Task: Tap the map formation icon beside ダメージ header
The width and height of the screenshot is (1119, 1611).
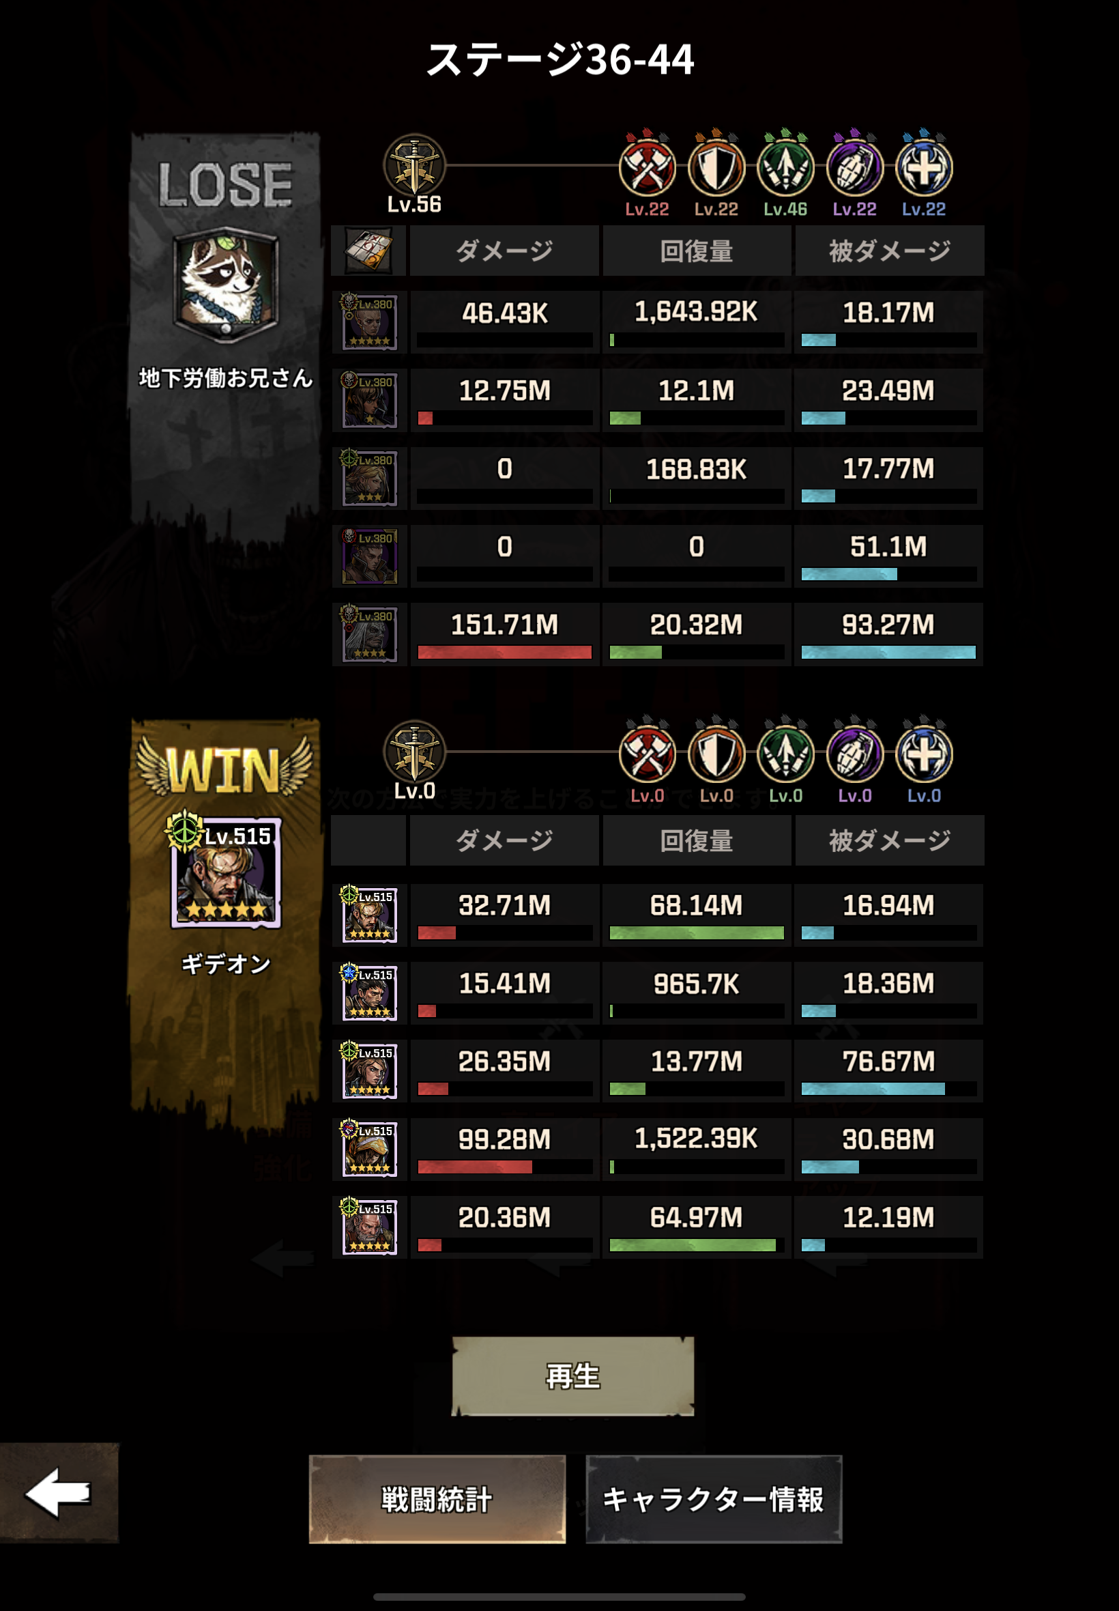Action: coord(369,251)
